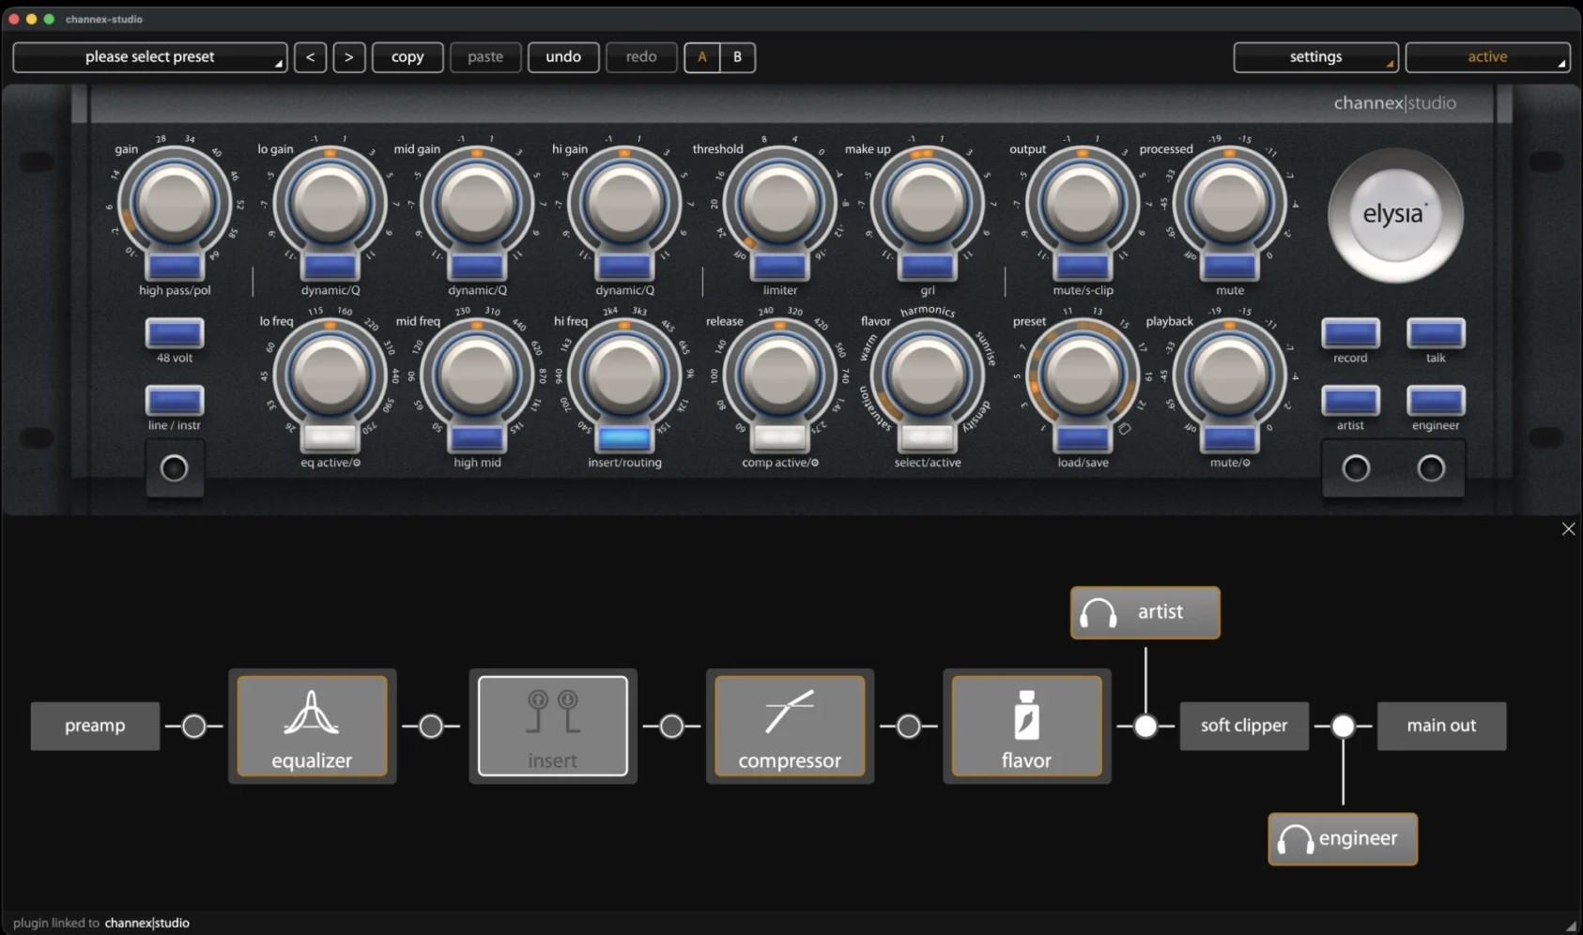Click the engineer headphones output block

pos(1342,838)
